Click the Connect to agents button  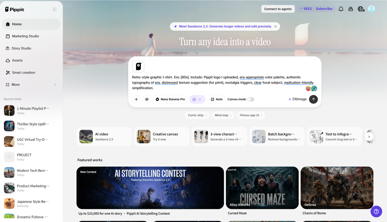[x=278, y=9]
